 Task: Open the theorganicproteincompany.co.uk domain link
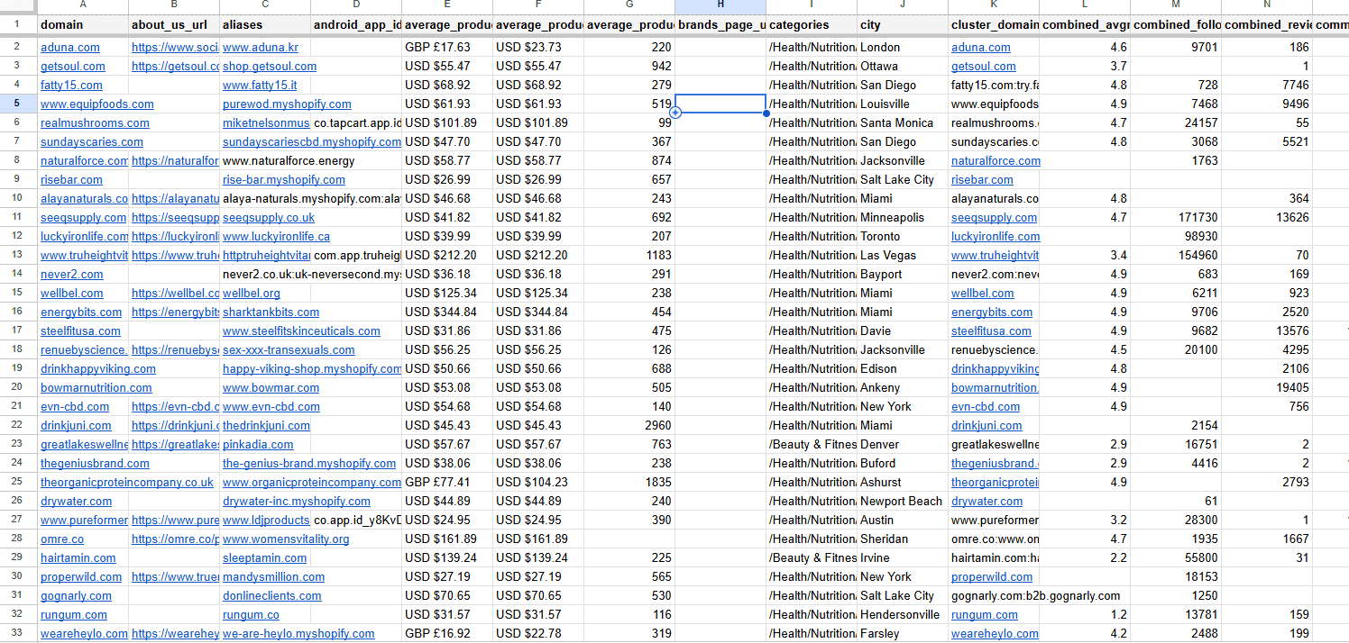127,482
